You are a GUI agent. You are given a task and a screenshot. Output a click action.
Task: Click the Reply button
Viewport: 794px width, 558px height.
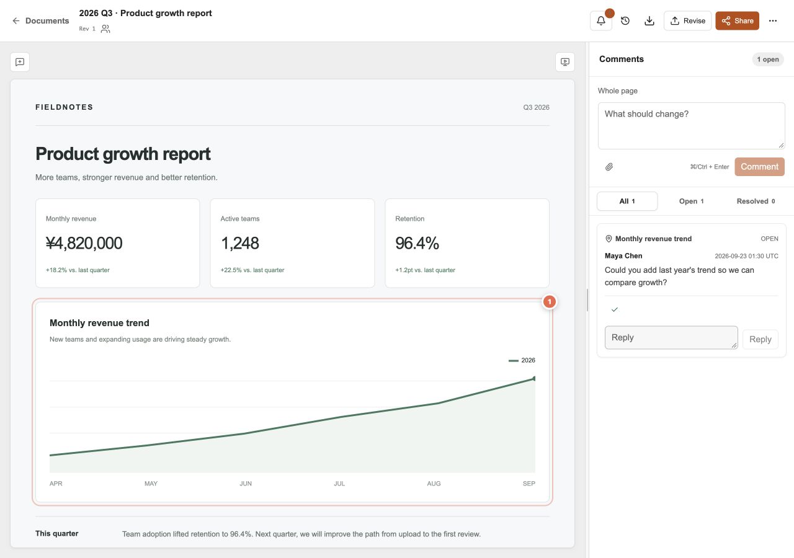click(760, 339)
